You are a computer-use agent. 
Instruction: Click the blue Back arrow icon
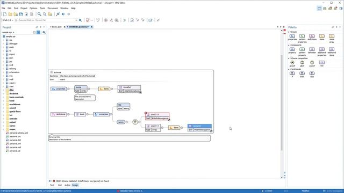point(63,14)
